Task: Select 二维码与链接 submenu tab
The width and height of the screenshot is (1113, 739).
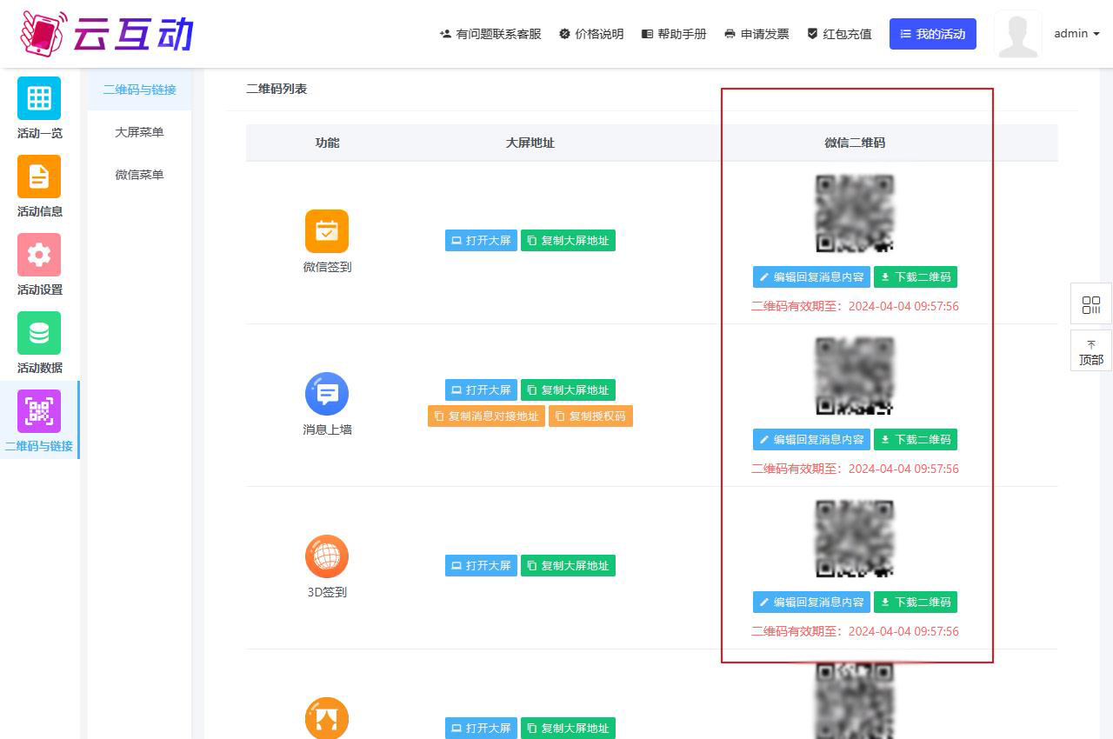Action: [x=139, y=90]
